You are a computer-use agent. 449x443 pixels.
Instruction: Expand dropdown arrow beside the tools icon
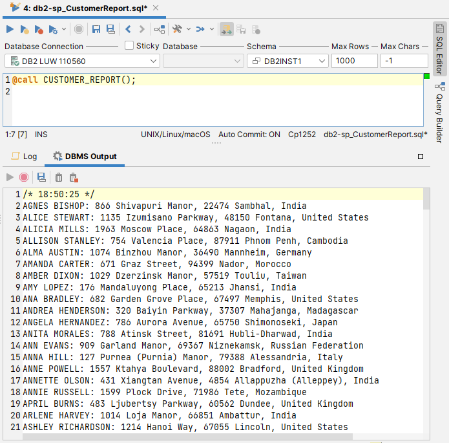[189, 29]
